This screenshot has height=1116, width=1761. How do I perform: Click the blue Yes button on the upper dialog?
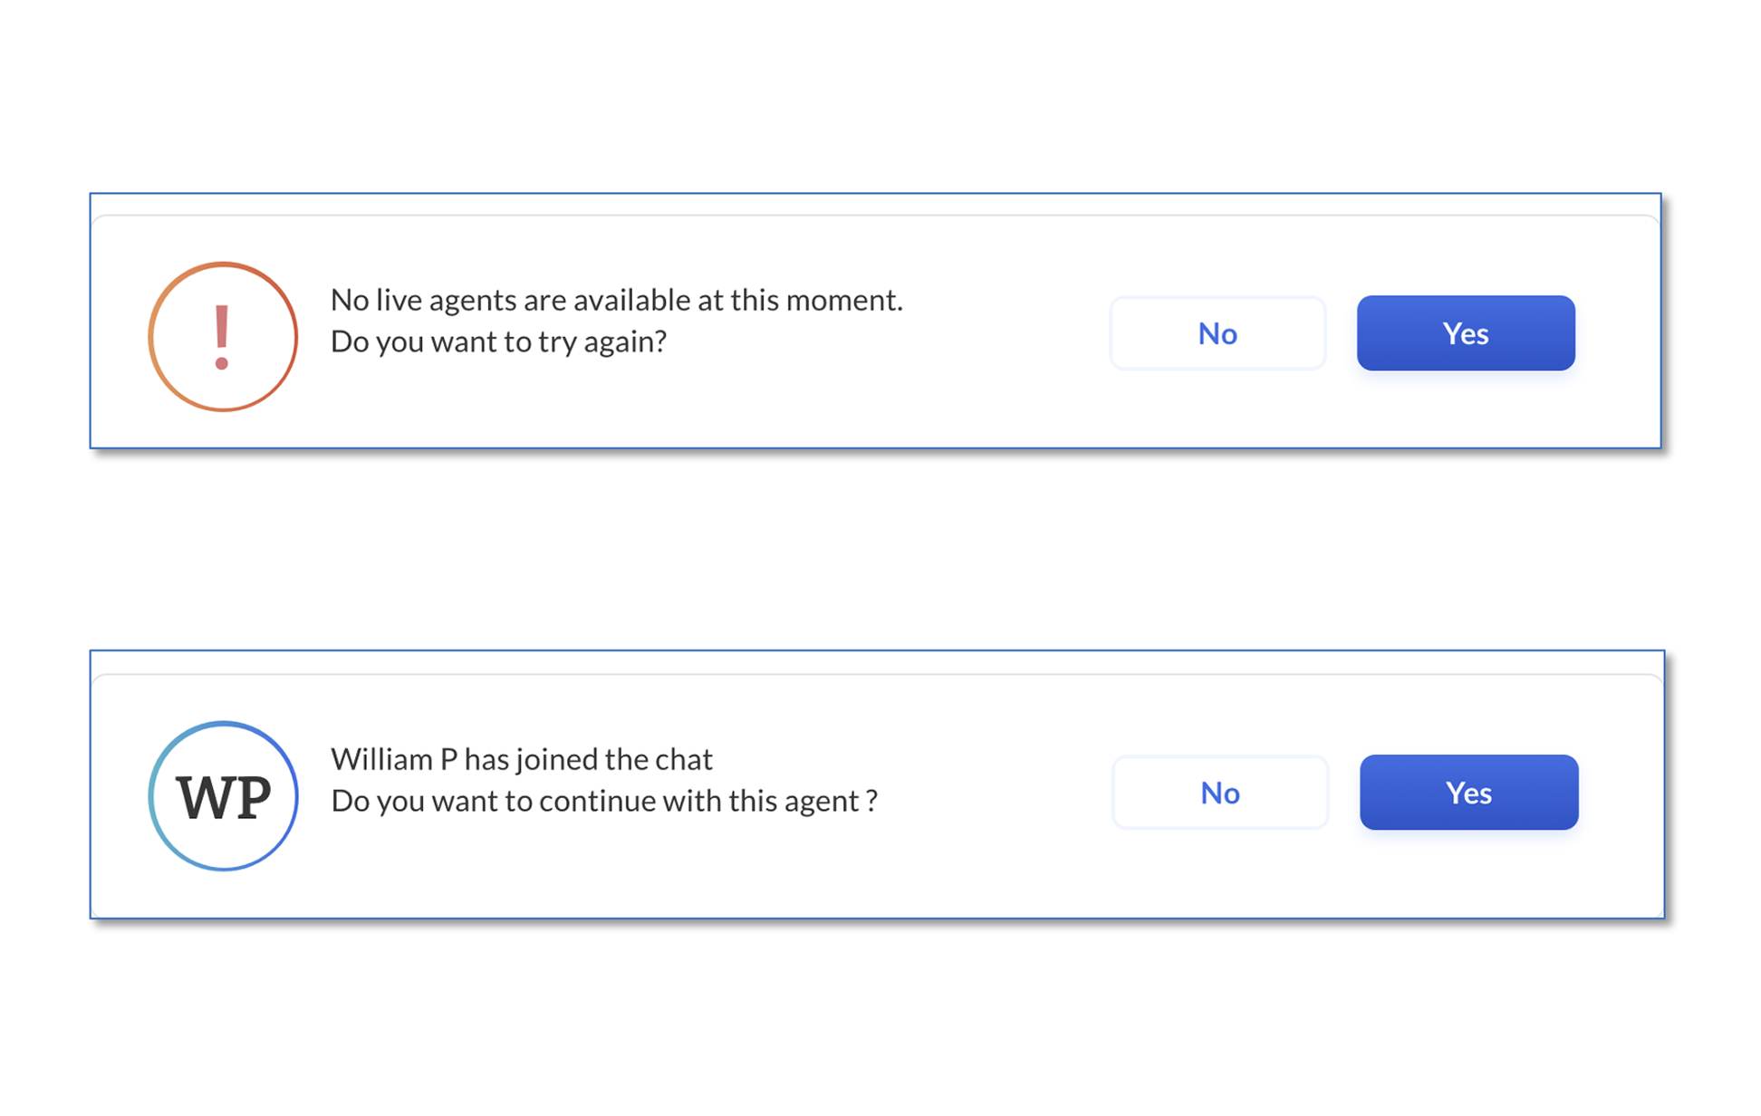coord(1465,333)
